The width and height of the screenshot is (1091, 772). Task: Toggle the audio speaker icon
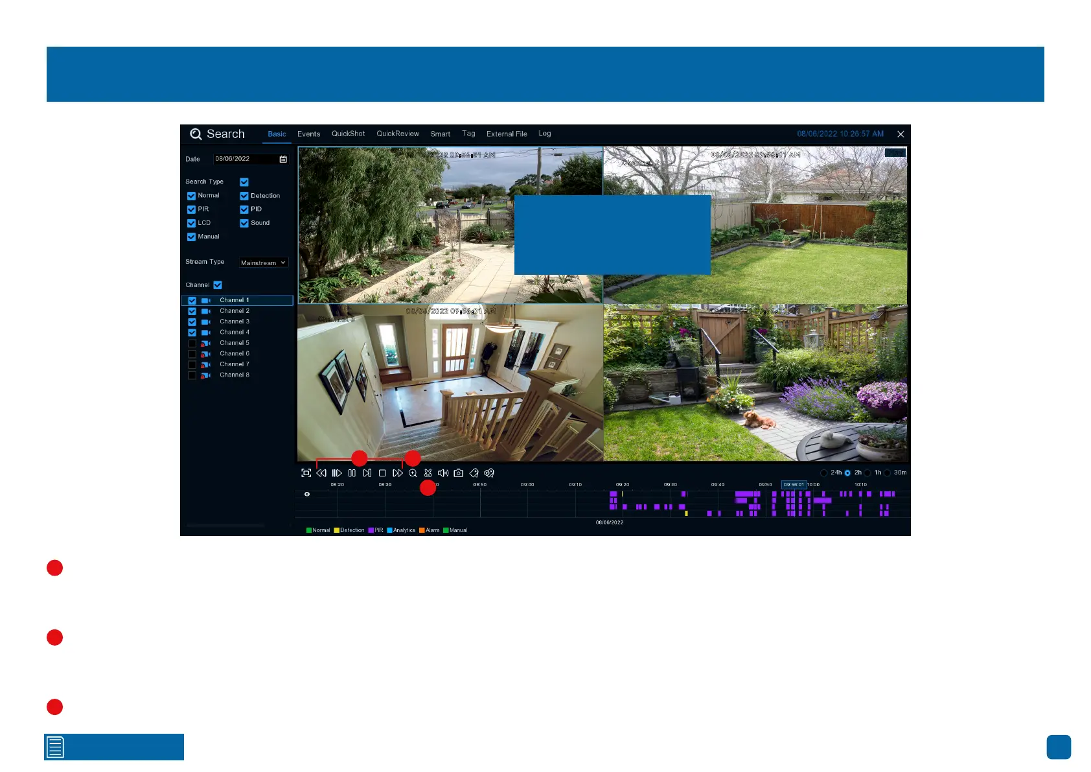(x=443, y=473)
